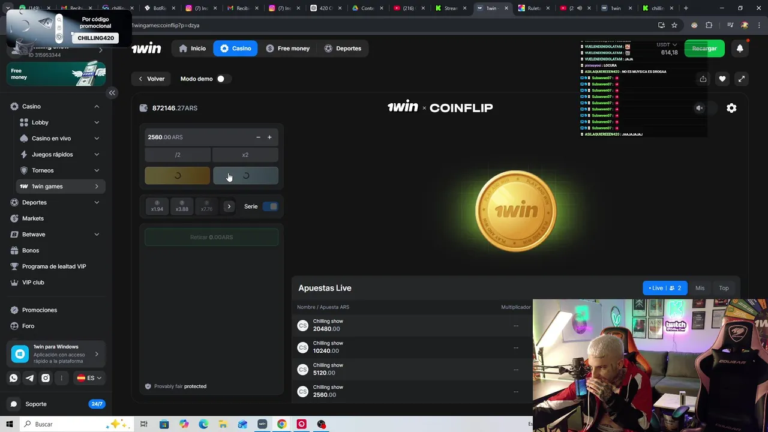Double the bet with x2
The image size is (768, 432).
pos(245,155)
